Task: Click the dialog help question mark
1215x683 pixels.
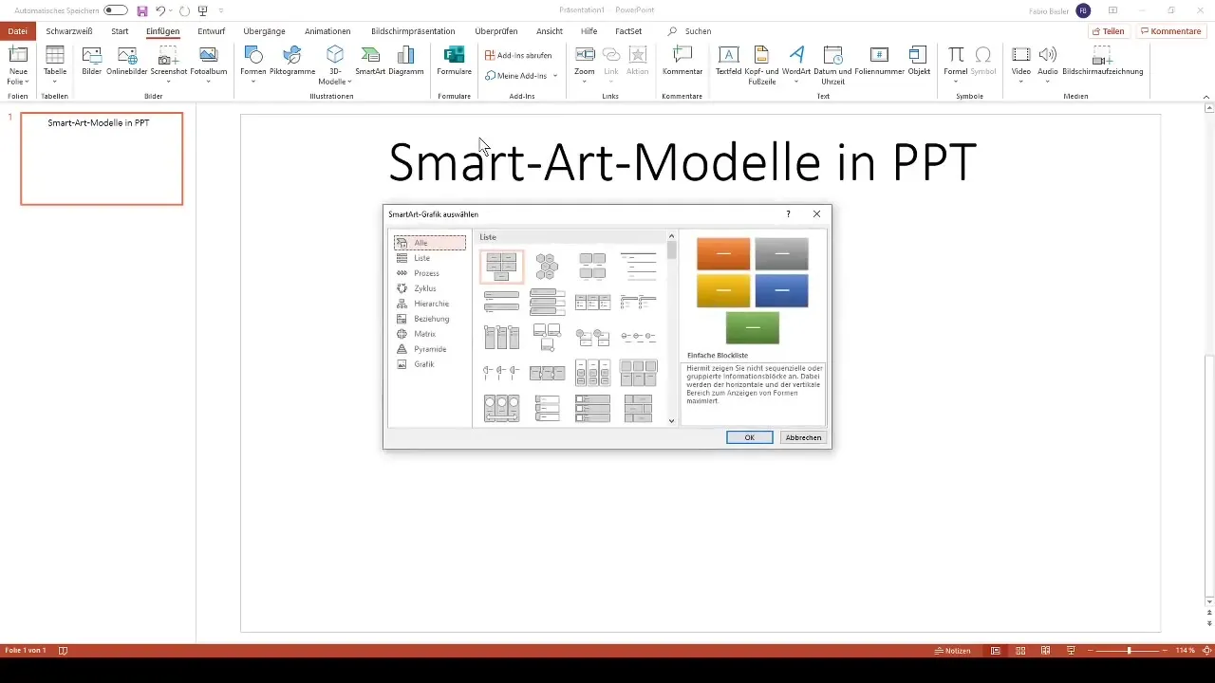Action: tap(788, 214)
